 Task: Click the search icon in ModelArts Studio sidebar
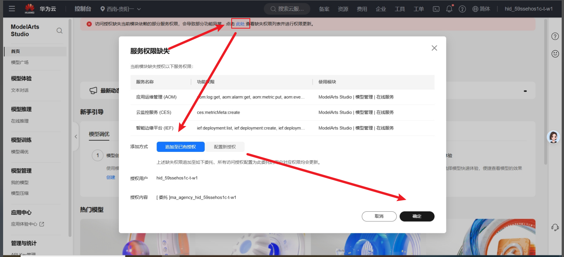(x=60, y=31)
